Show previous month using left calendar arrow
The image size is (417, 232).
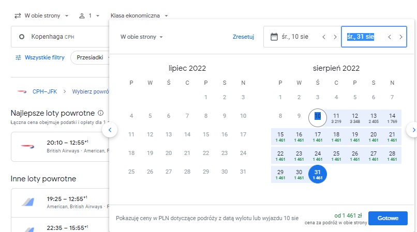(x=110, y=130)
